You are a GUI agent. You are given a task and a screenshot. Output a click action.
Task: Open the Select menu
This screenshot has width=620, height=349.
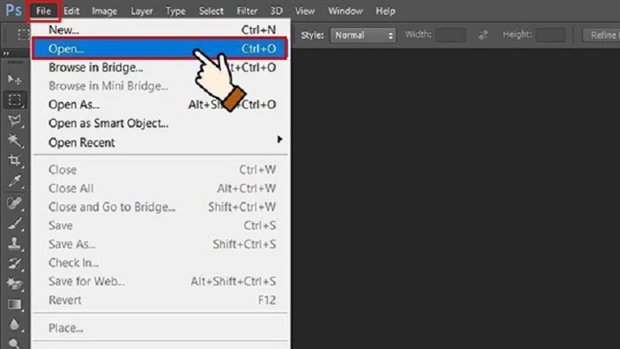pos(211,11)
